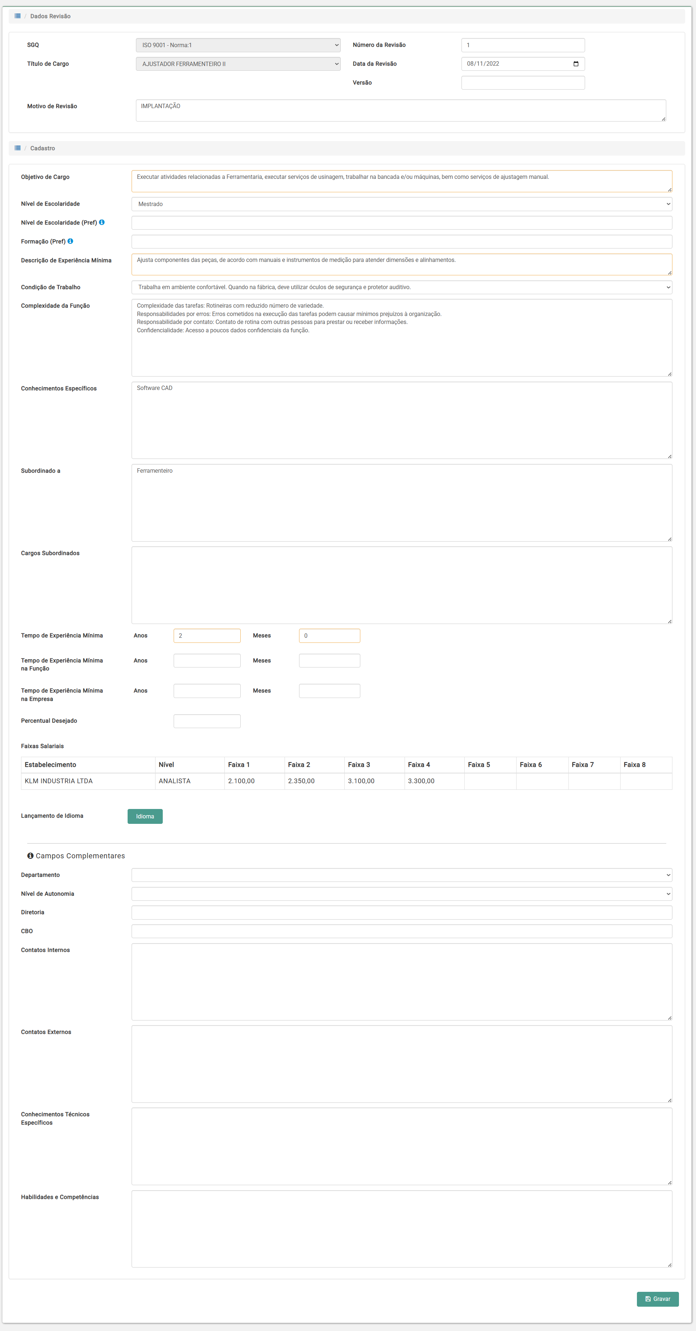The image size is (696, 1331).
Task: Click the Cargos Subordinados text area
Action: (x=401, y=585)
